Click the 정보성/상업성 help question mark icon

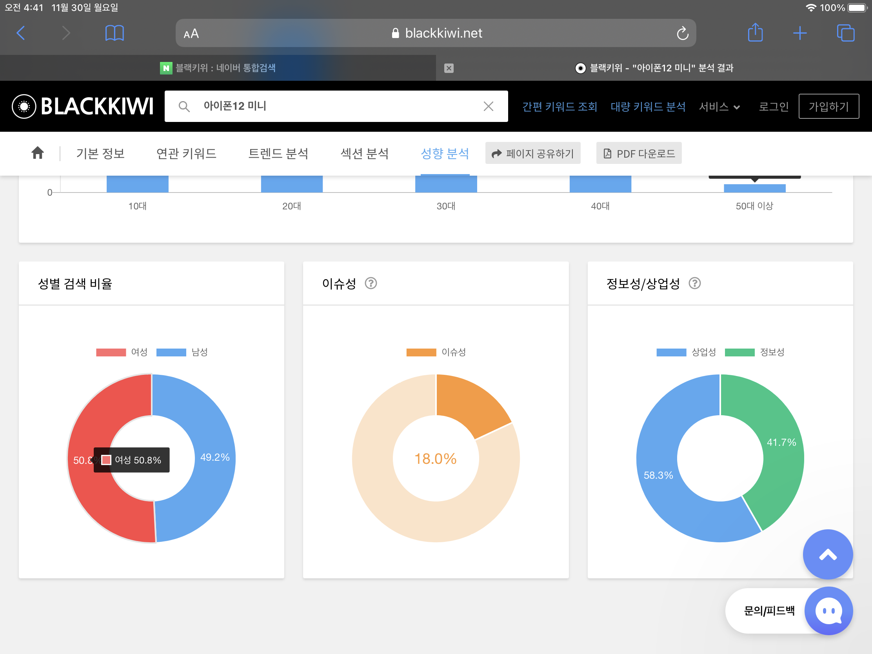[x=694, y=283]
